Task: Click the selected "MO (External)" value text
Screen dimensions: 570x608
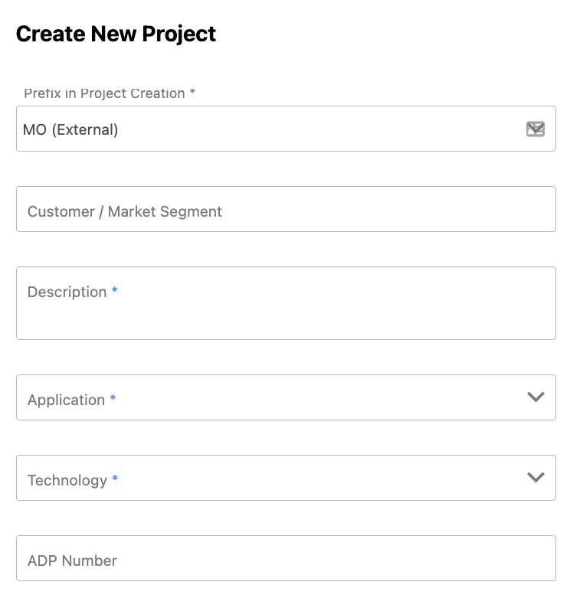Action: [70, 129]
